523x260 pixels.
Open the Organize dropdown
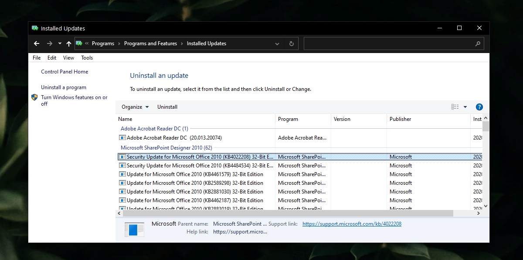[x=135, y=107]
